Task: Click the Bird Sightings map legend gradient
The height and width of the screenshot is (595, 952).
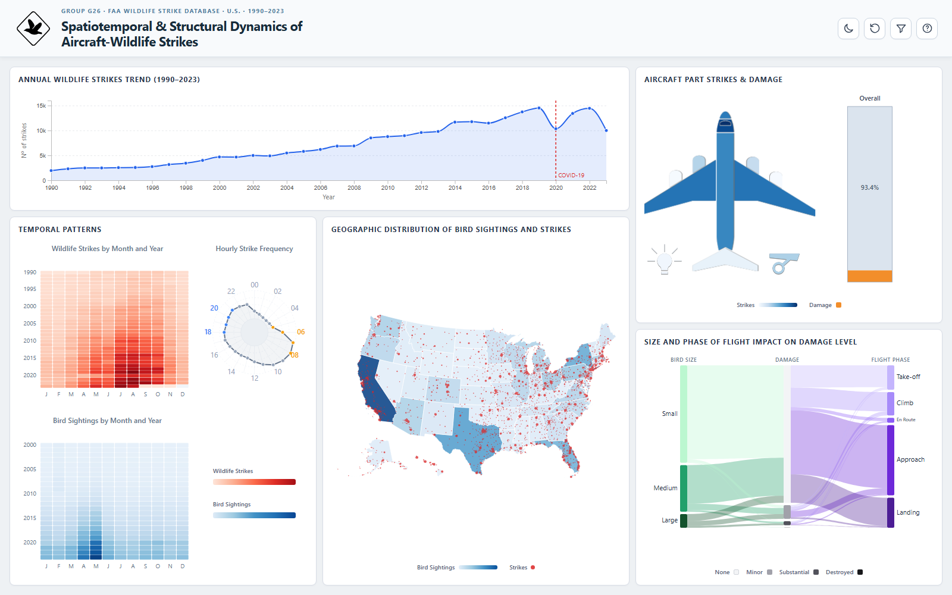Action: tap(478, 568)
